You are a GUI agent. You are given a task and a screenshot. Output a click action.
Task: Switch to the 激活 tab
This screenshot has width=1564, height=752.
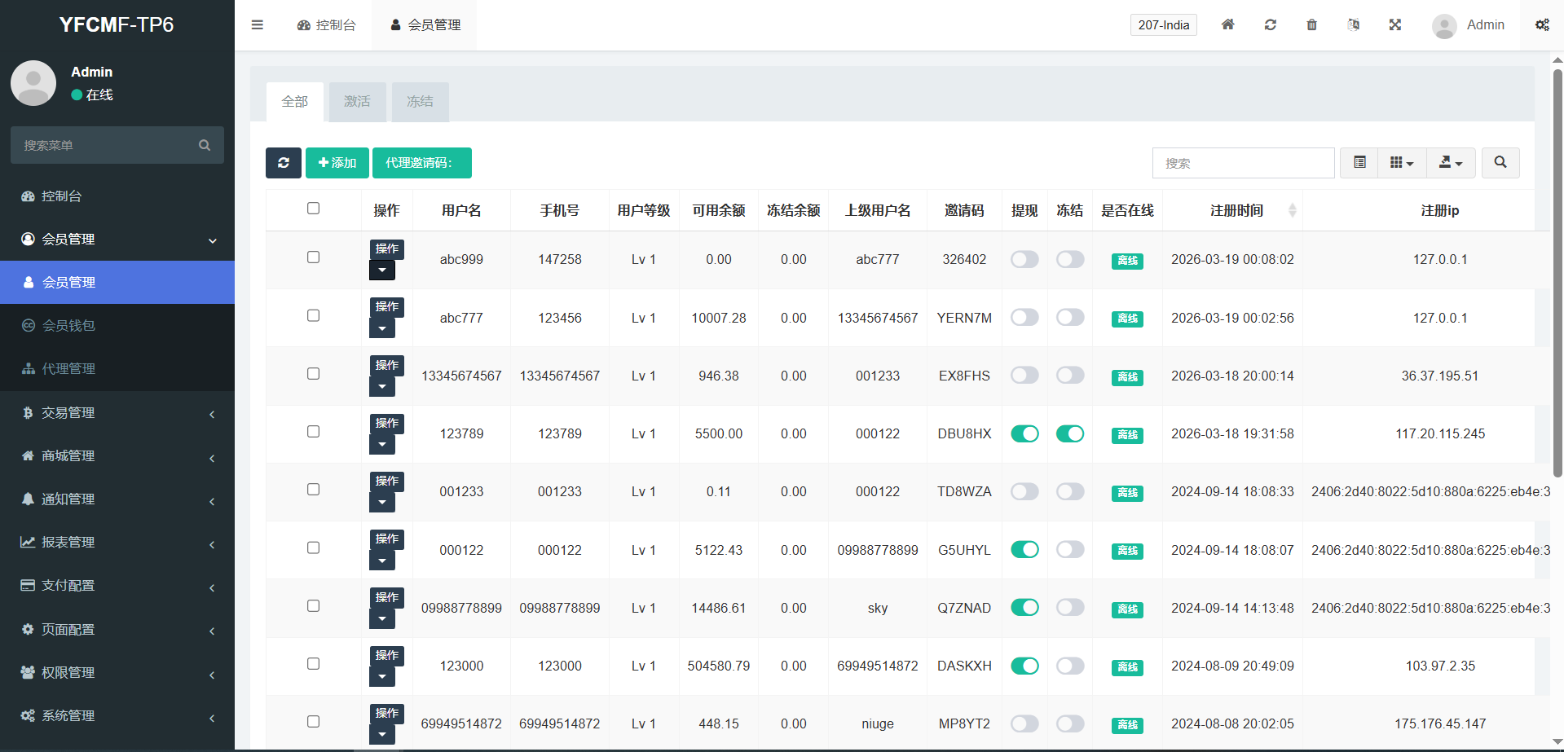[x=357, y=102]
